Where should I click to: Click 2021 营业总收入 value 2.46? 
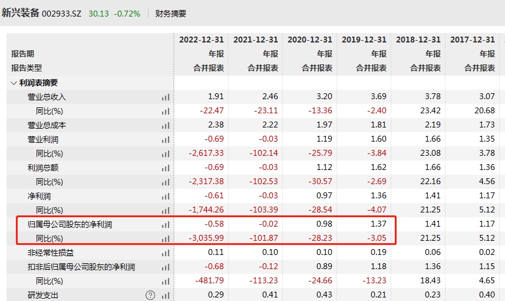(x=270, y=96)
